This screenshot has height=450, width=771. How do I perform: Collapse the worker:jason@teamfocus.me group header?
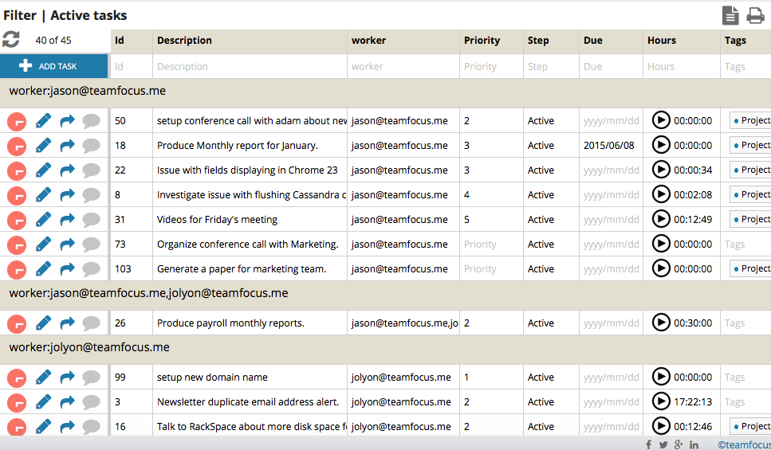pos(88,91)
